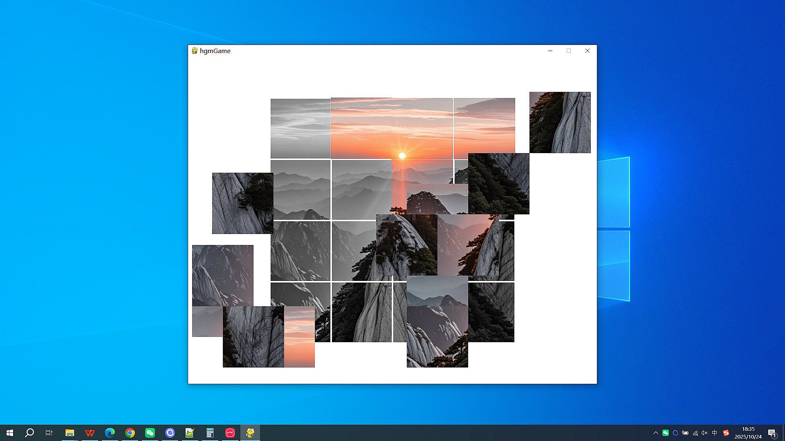Open the notification center with badge
The height and width of the screenshot is (441, 785).
772,433
